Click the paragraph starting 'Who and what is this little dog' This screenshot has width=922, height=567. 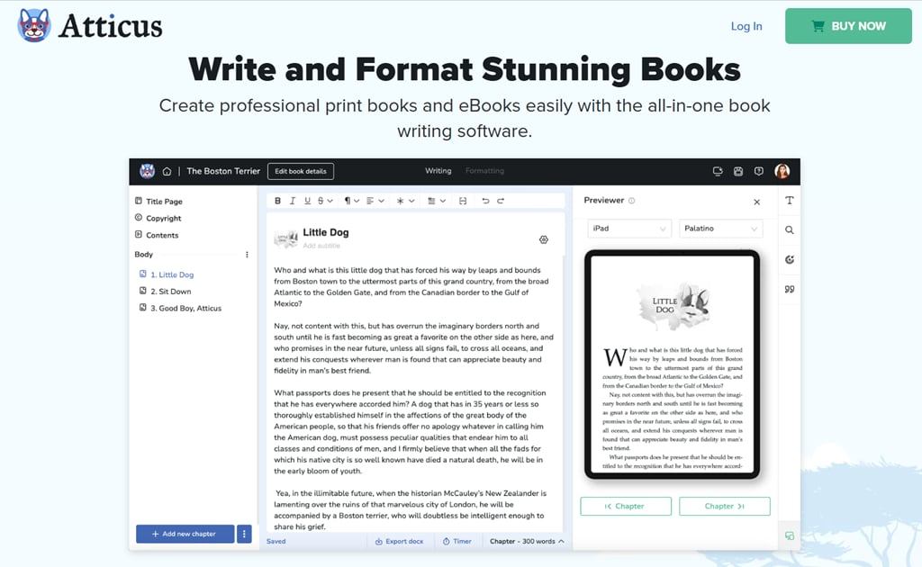(411, 287)
